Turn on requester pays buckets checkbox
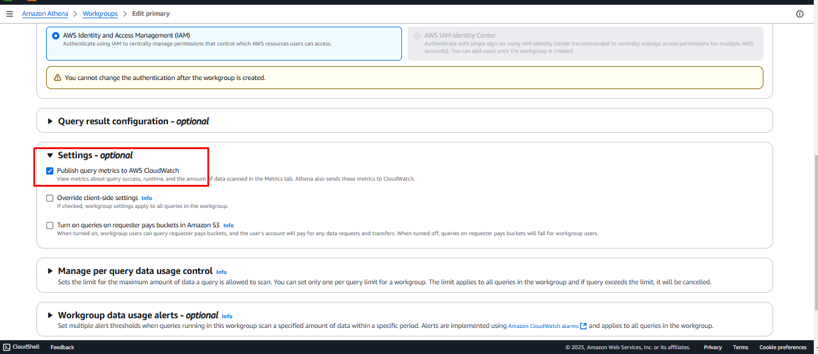818x354 pixels. click(x=50, y=225)
